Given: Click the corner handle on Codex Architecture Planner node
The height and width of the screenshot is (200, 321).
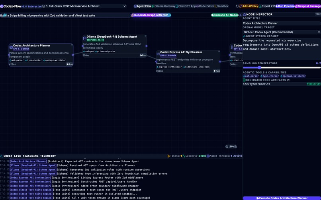Looking at the screenshot, I should 72,45.
